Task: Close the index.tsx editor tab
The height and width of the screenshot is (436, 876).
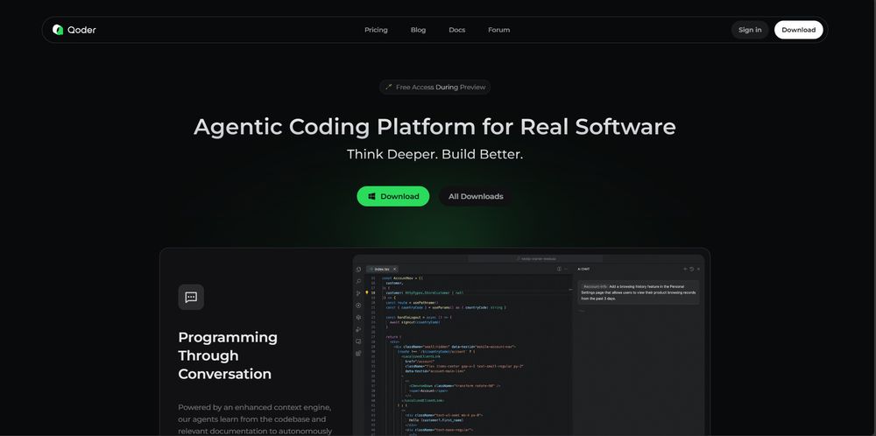Action: pos(394,270)
